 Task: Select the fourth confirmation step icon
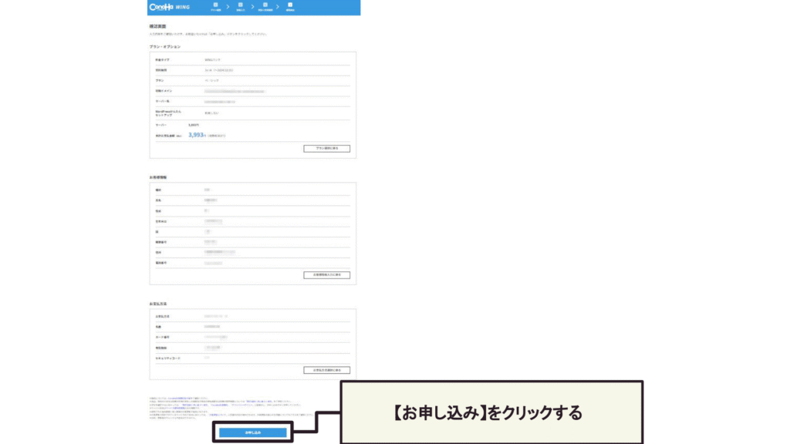[290, 6]
